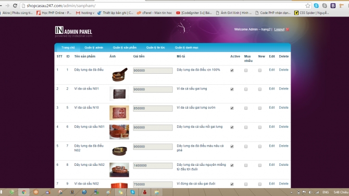The width and height of the screenshot is (349, 196).
Task: Toggle Active for Ví da cá sấu N02
Action: click(x=232, y=184)
